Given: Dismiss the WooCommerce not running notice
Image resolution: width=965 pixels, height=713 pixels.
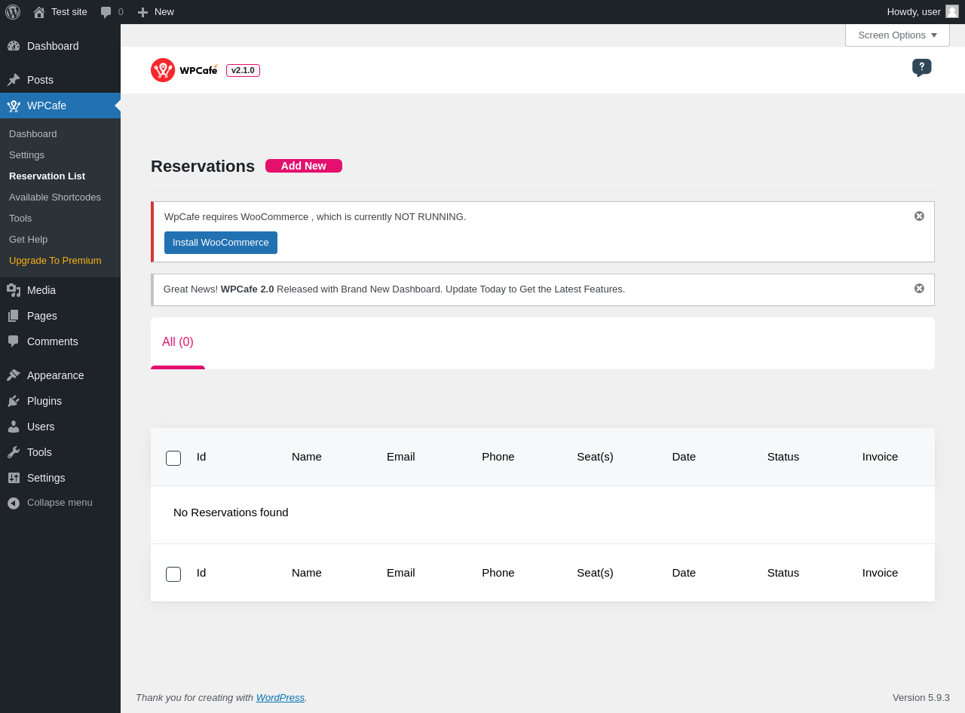Looking at the screenshot, I should [919, 216].
